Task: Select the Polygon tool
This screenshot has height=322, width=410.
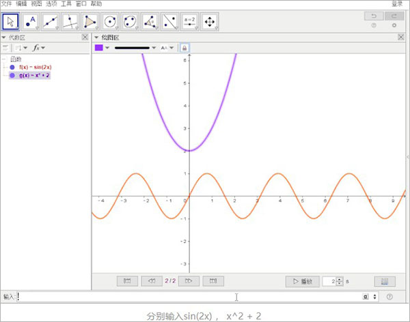Action: (90, 20)
